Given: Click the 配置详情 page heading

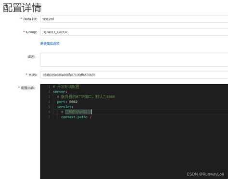Looking at the screenshot, I should point(22,8).
